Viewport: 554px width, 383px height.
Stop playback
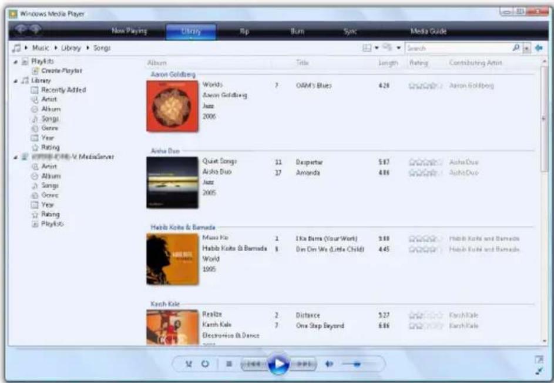click(x=229, y=364)
